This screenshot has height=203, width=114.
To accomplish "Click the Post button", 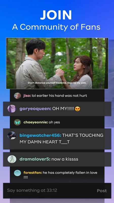I will coord(102,191).
